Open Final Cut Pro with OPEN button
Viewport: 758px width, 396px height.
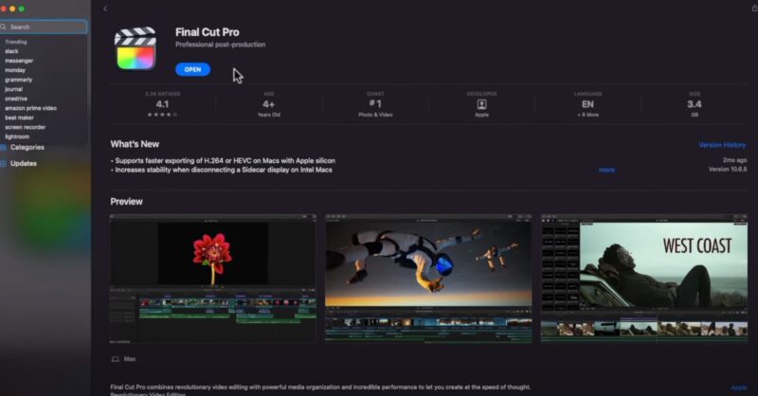[x=192, y=69]
